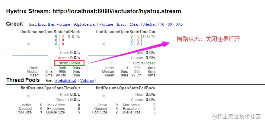
Task: Sort circuits by the Volume link
Action: point(106,24)
